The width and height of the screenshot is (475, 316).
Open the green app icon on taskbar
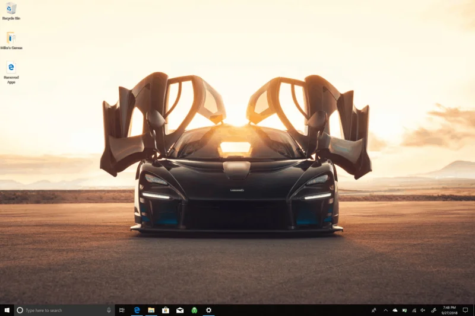coord(194,310)
